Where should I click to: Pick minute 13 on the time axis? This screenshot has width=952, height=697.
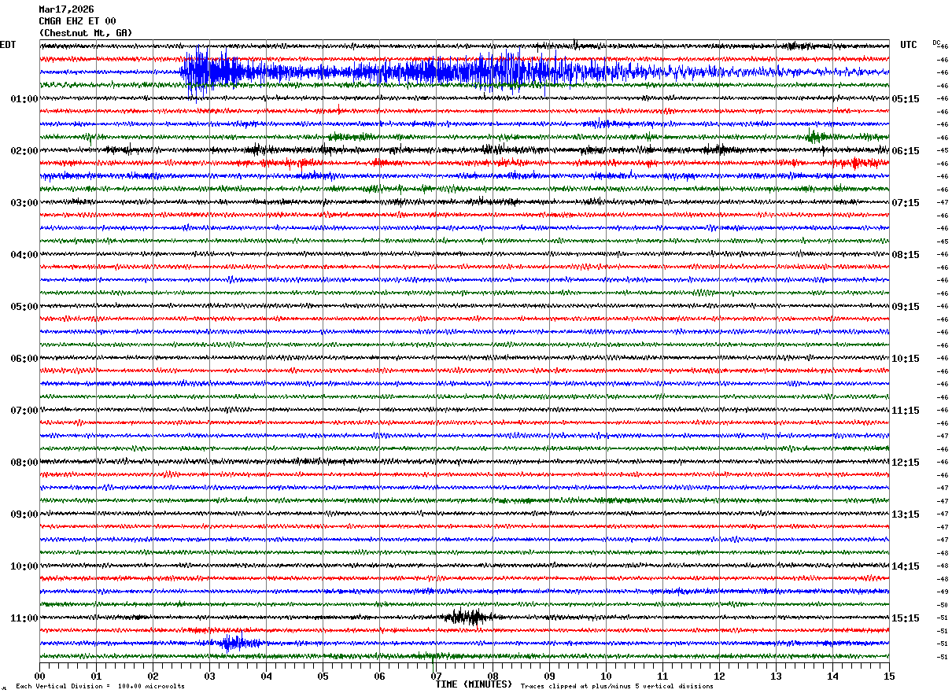[776, 676]
